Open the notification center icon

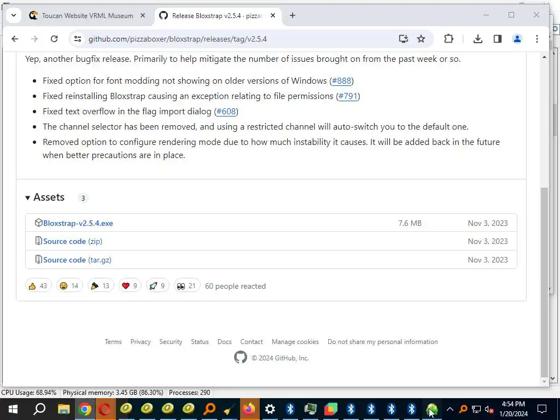coord(542,409)
